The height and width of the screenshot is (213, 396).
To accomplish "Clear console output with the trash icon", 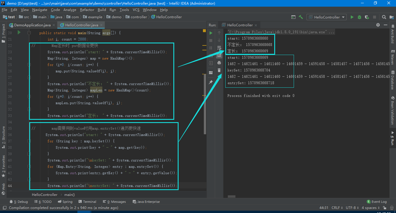I will pyautogui.click(x=219, y=70).
